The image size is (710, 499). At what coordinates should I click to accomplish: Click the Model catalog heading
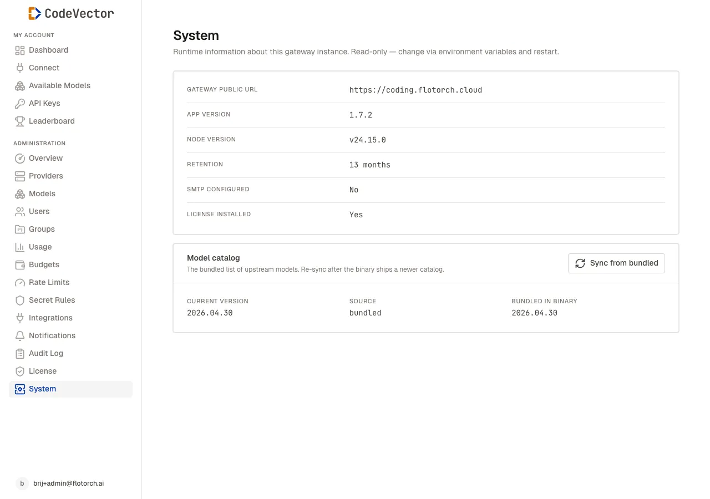click(214, 258)
